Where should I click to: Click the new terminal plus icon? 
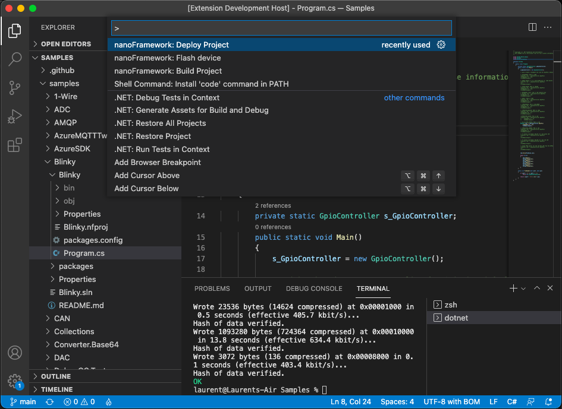513,288
